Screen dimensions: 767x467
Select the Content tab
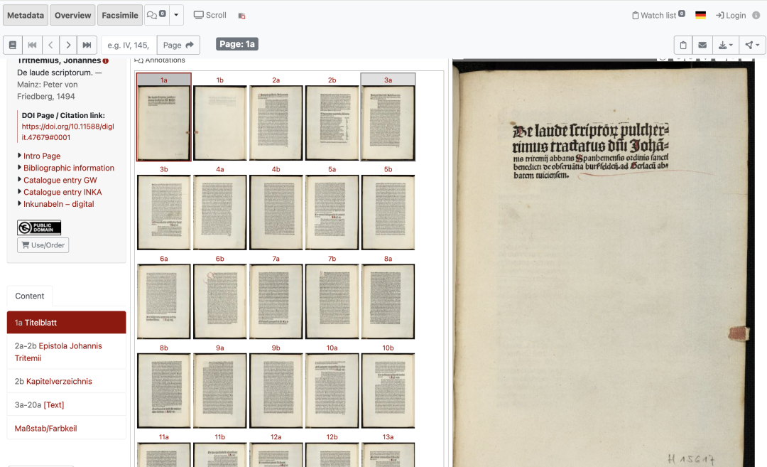point(30,296)
